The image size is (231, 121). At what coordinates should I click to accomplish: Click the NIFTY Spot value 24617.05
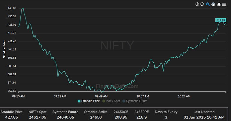click(37, 117)
